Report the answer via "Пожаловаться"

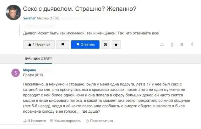(99, 121)
